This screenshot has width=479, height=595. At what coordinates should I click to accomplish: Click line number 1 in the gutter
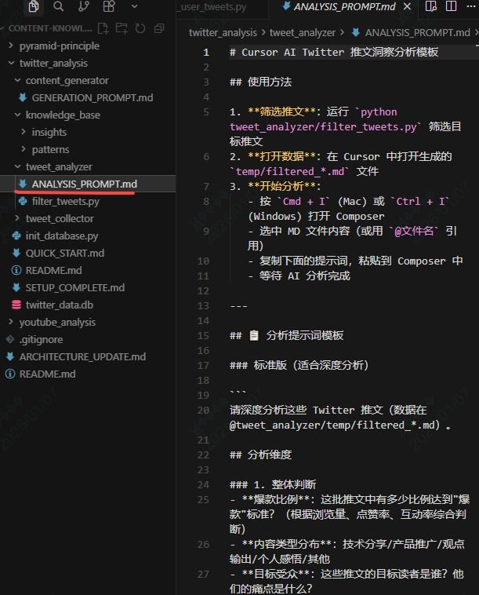(206, 53)
